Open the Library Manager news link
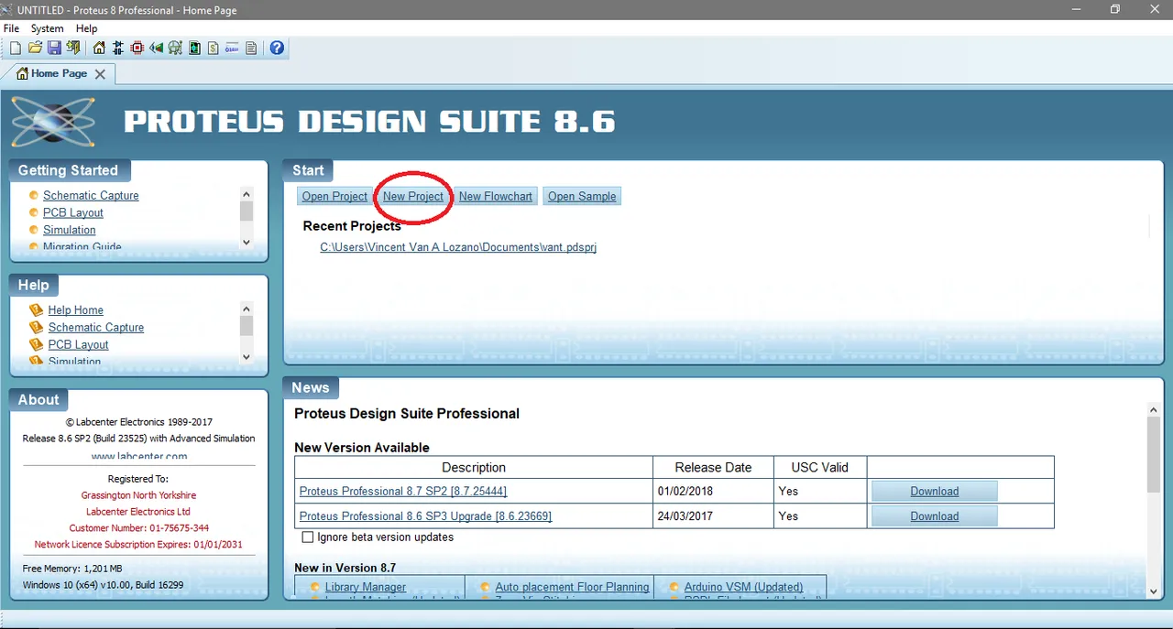Image resolution: width=1173 pixels, height=629 pixels. (366, 587)
